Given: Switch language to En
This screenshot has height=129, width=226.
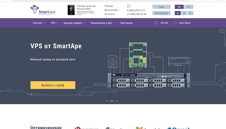Looking at the screenshot, I should click(189, 7).
